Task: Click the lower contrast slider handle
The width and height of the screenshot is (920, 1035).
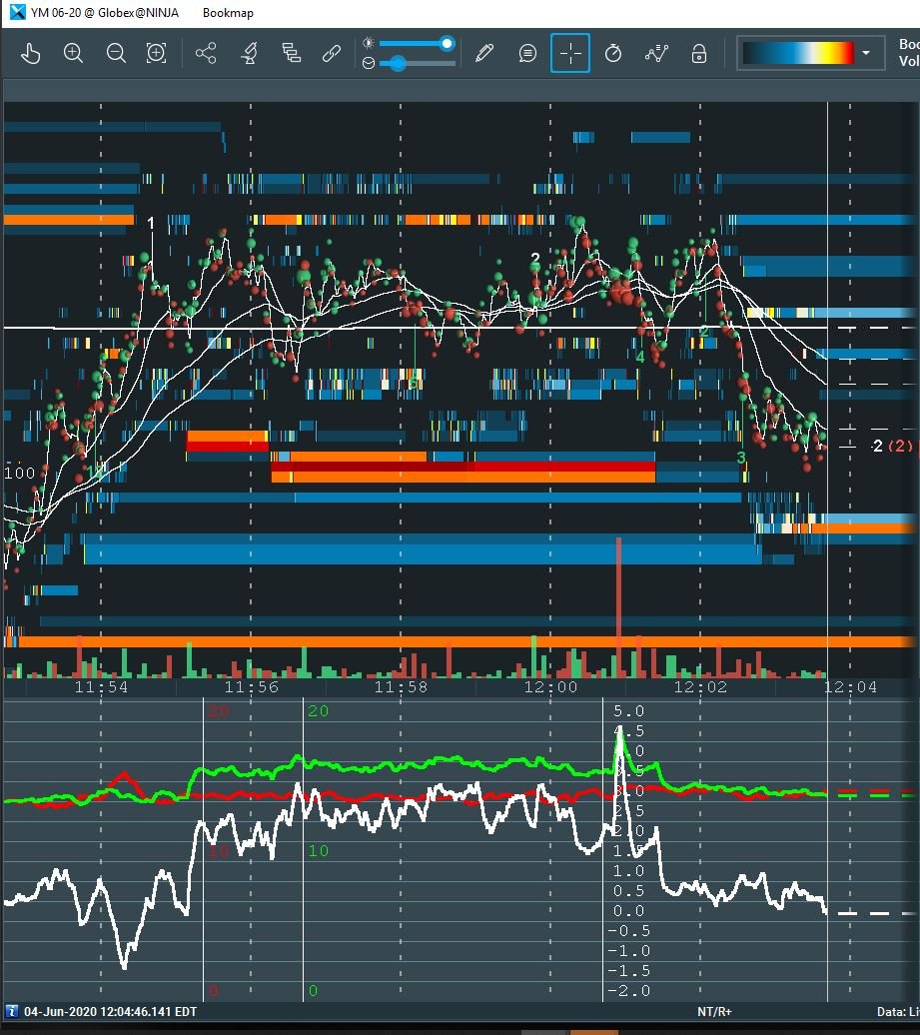Action: (398, 64)
